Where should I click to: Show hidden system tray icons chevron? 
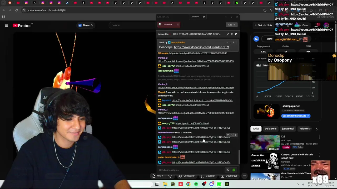(298, 184)
